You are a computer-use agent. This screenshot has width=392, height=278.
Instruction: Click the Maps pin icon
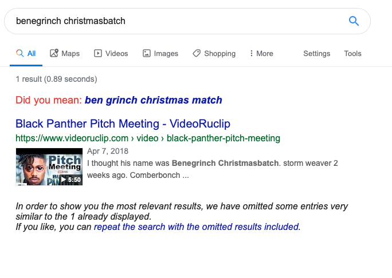[x=54, y=53]
